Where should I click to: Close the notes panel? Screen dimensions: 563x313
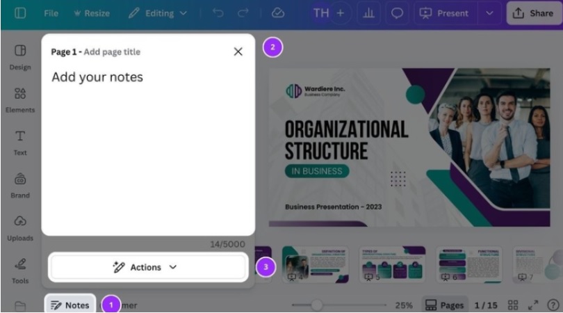[x=238, y=51]
